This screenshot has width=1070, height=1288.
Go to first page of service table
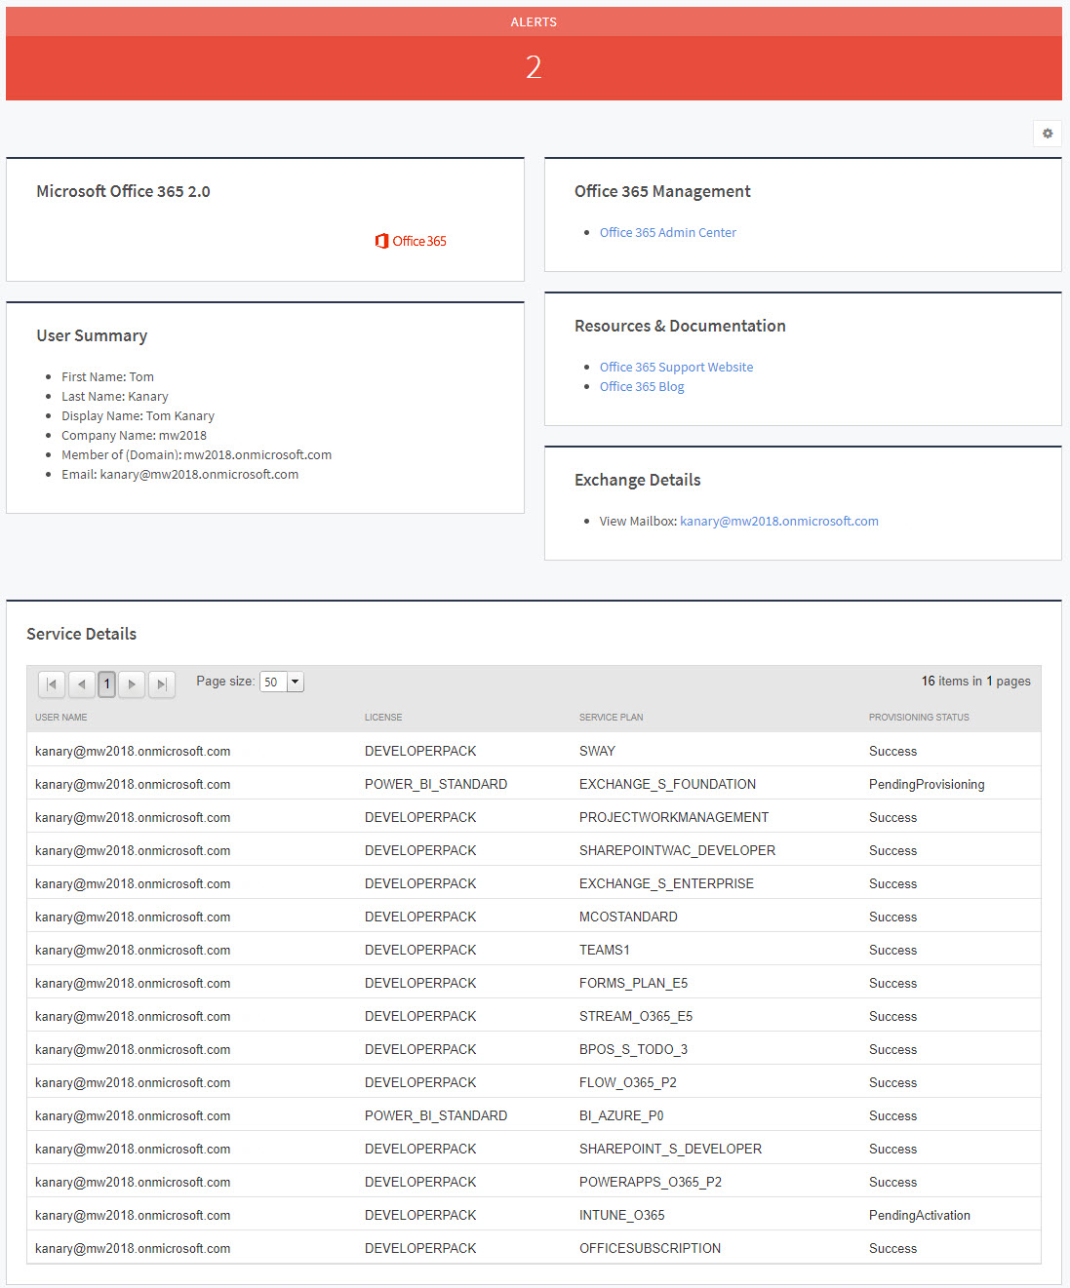pos(52,684)
